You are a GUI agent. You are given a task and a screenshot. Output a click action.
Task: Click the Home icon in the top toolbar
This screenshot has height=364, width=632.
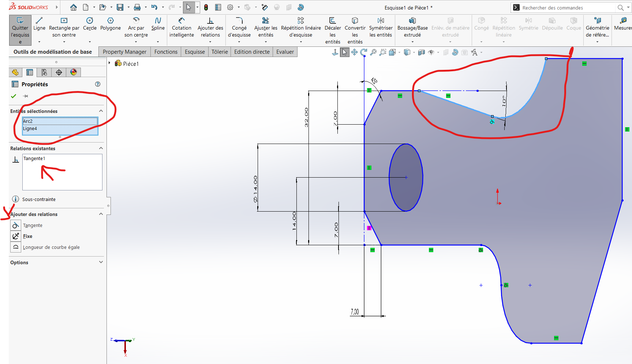(x=74, y=7)
